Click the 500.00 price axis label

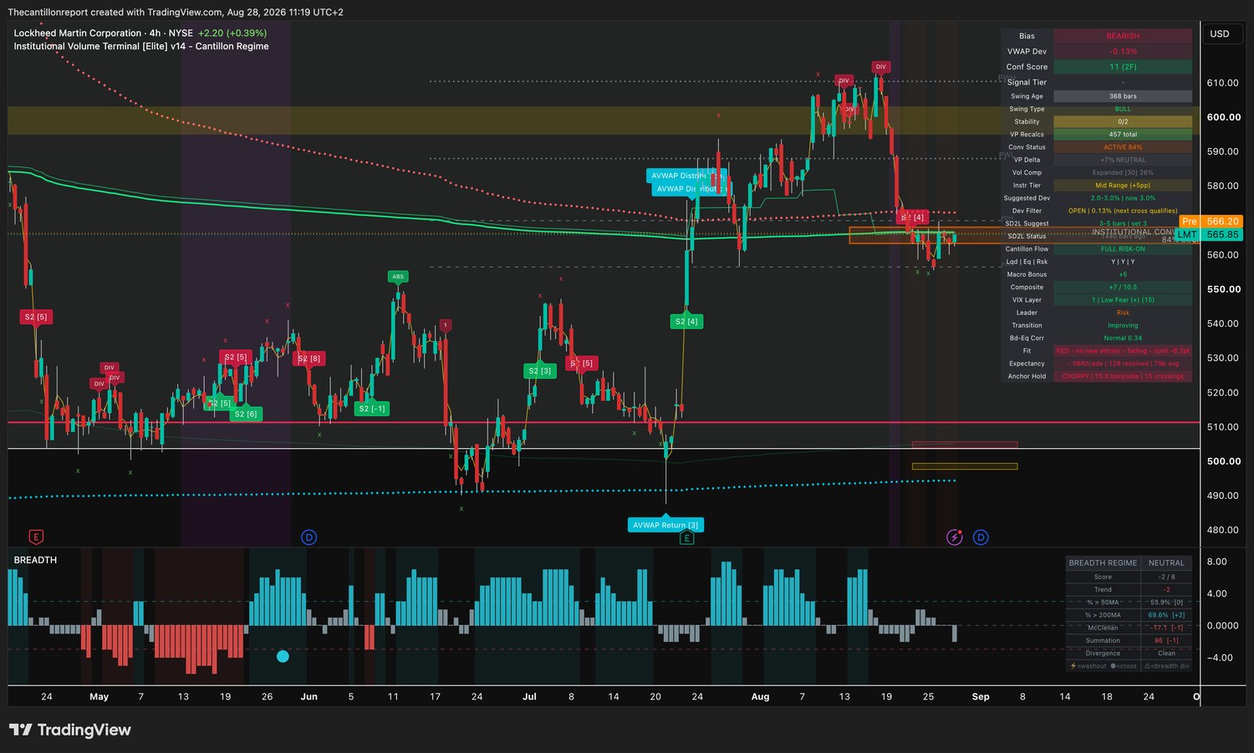point(1223,461)
